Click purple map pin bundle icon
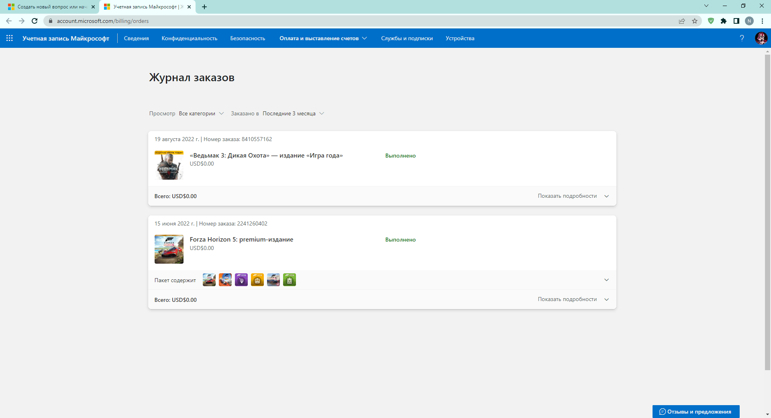Image resolution: width=771 pixels, height=418 pixels. click(241, 280)
